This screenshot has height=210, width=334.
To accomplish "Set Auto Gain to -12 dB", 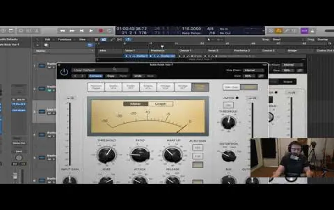I will pos(197,164).
